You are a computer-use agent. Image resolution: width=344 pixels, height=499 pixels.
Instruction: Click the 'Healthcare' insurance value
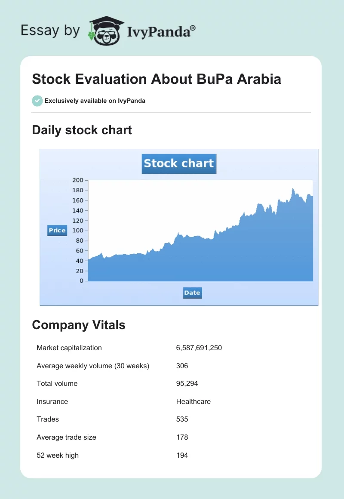[193, 401]
